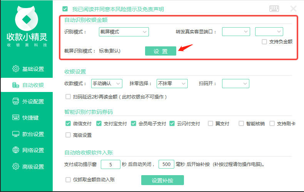Image resolution: width=304 pixels, height=192 pixels.
Task: Click the 设置补按 button
Action: click(x=162, y=180)
